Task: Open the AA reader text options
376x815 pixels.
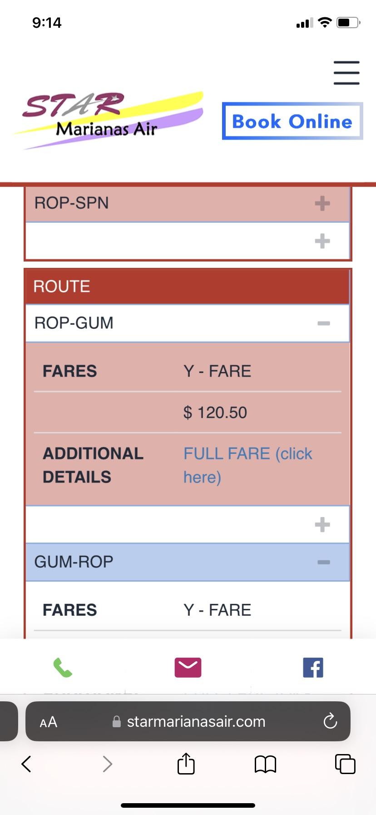Action: tap(49, 722)
